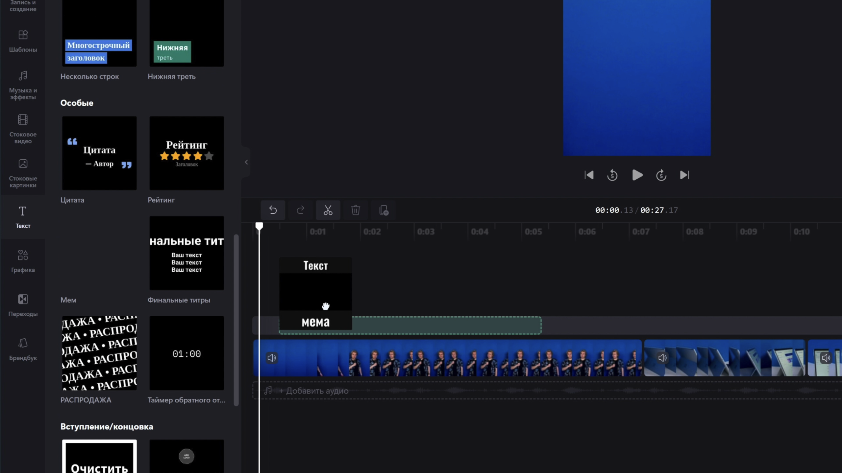Click the text panel scrollbar
The image size is (842, 473).
coord(236,320)
